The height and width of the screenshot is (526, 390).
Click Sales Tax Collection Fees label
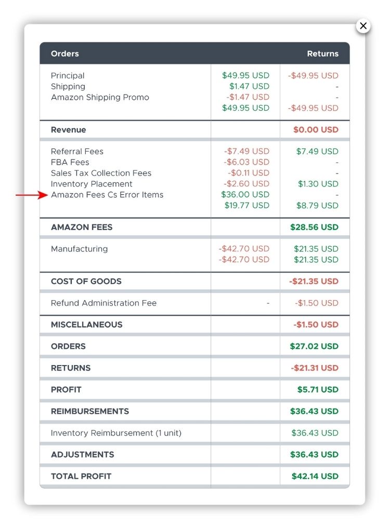coord(101,173)
